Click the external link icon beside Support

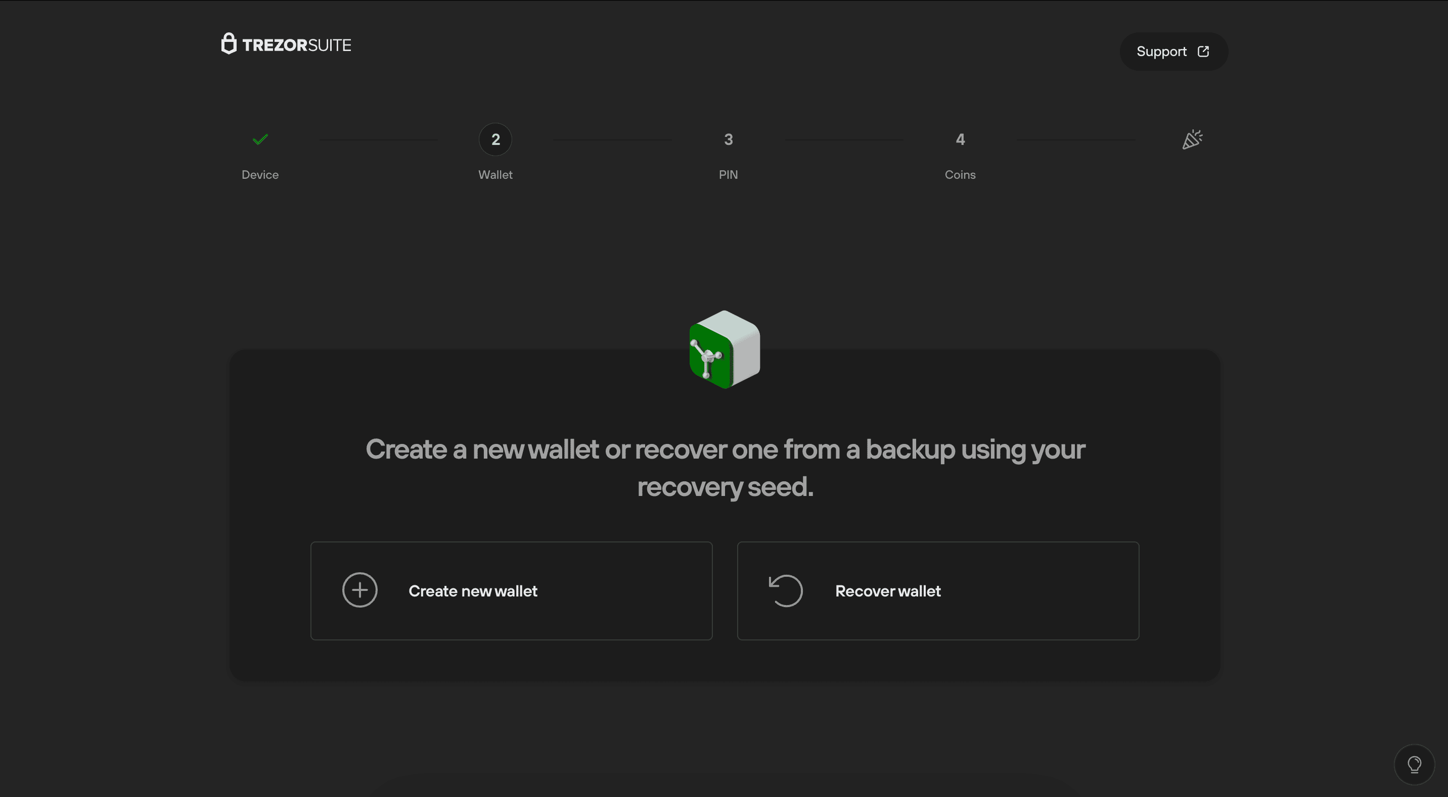click(x=1203, y=51)
